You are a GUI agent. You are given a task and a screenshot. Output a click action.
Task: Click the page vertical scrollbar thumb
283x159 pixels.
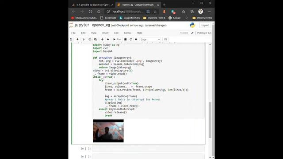[210, 120]
